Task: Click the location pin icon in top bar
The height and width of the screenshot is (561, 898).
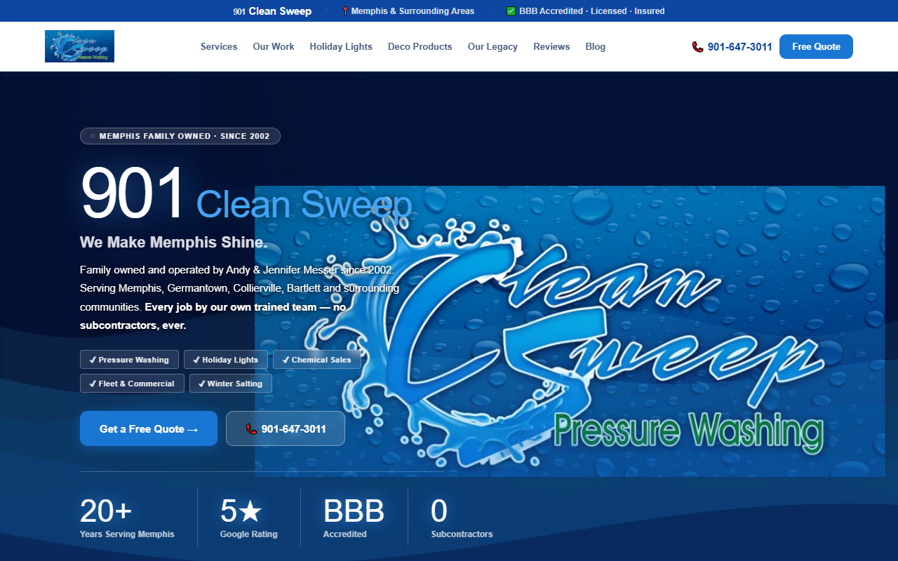Action: [x=345, y=11]
